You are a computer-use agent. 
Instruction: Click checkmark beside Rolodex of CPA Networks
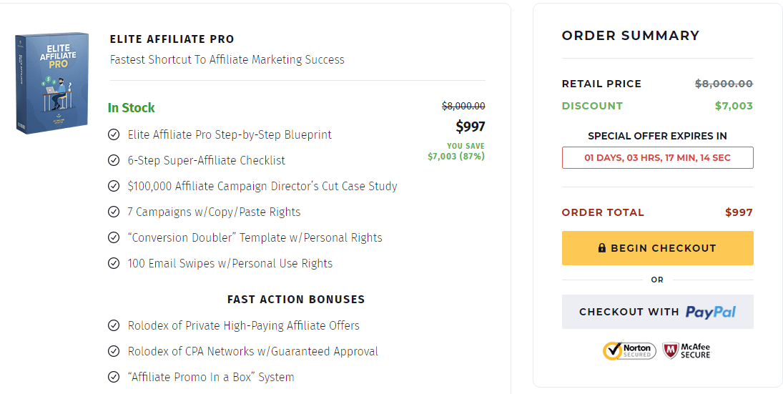coord(114,351)
